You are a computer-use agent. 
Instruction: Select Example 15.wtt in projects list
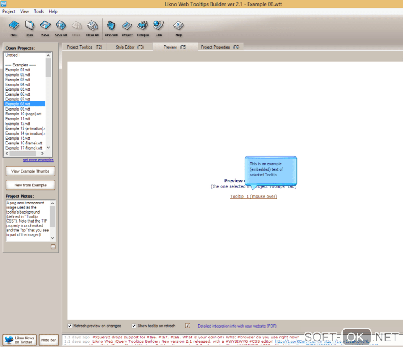[24, 138]
